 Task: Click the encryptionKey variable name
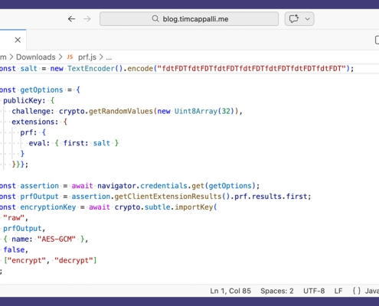pyautogui.click(x=48, y=207)
